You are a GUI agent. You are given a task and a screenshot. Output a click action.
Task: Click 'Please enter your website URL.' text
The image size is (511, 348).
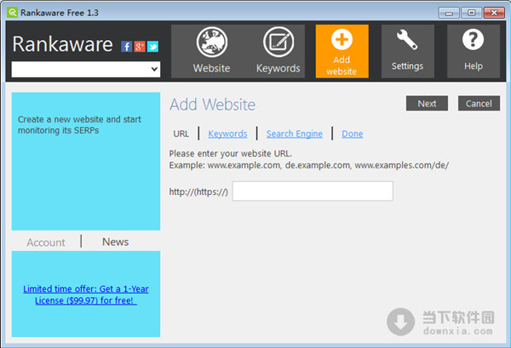(231, 153)
